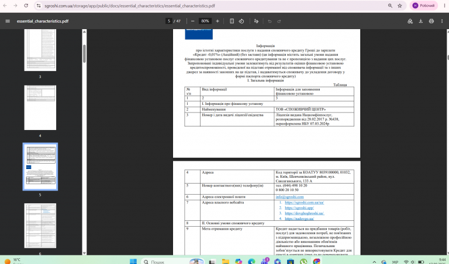View site information icon in address bar
The image size is (449, 264).
[x=39, y=6]
